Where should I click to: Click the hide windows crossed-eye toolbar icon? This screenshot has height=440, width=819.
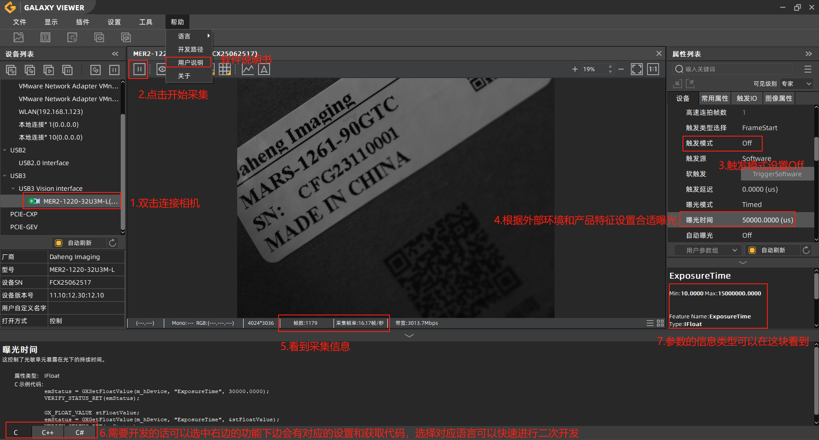[x=126, y=38]
